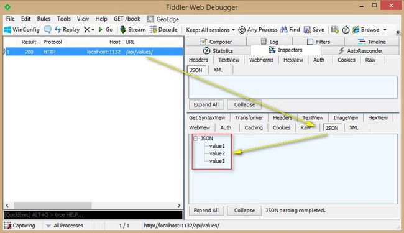
Task: Click the timer stopwatch icon
Action: click(346, 30)
